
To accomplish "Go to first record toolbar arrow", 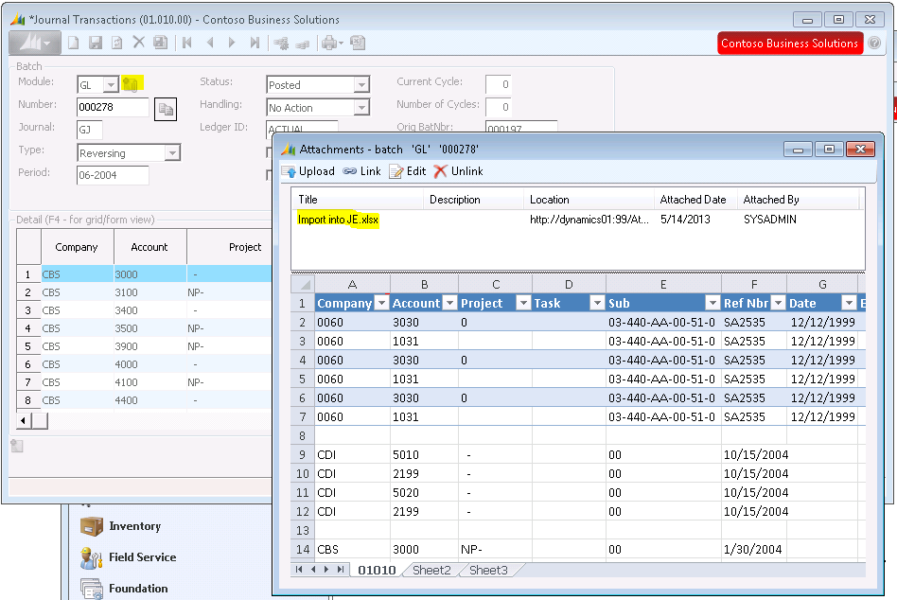I will point(187,43).
